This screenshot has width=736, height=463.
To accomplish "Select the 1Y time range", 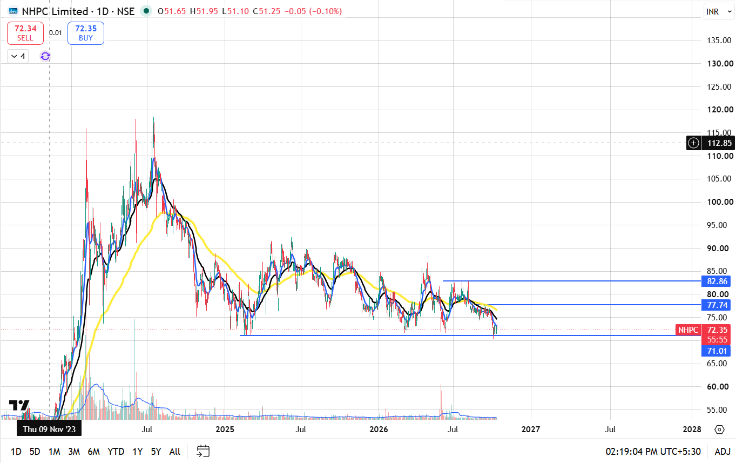I will 138,452.
